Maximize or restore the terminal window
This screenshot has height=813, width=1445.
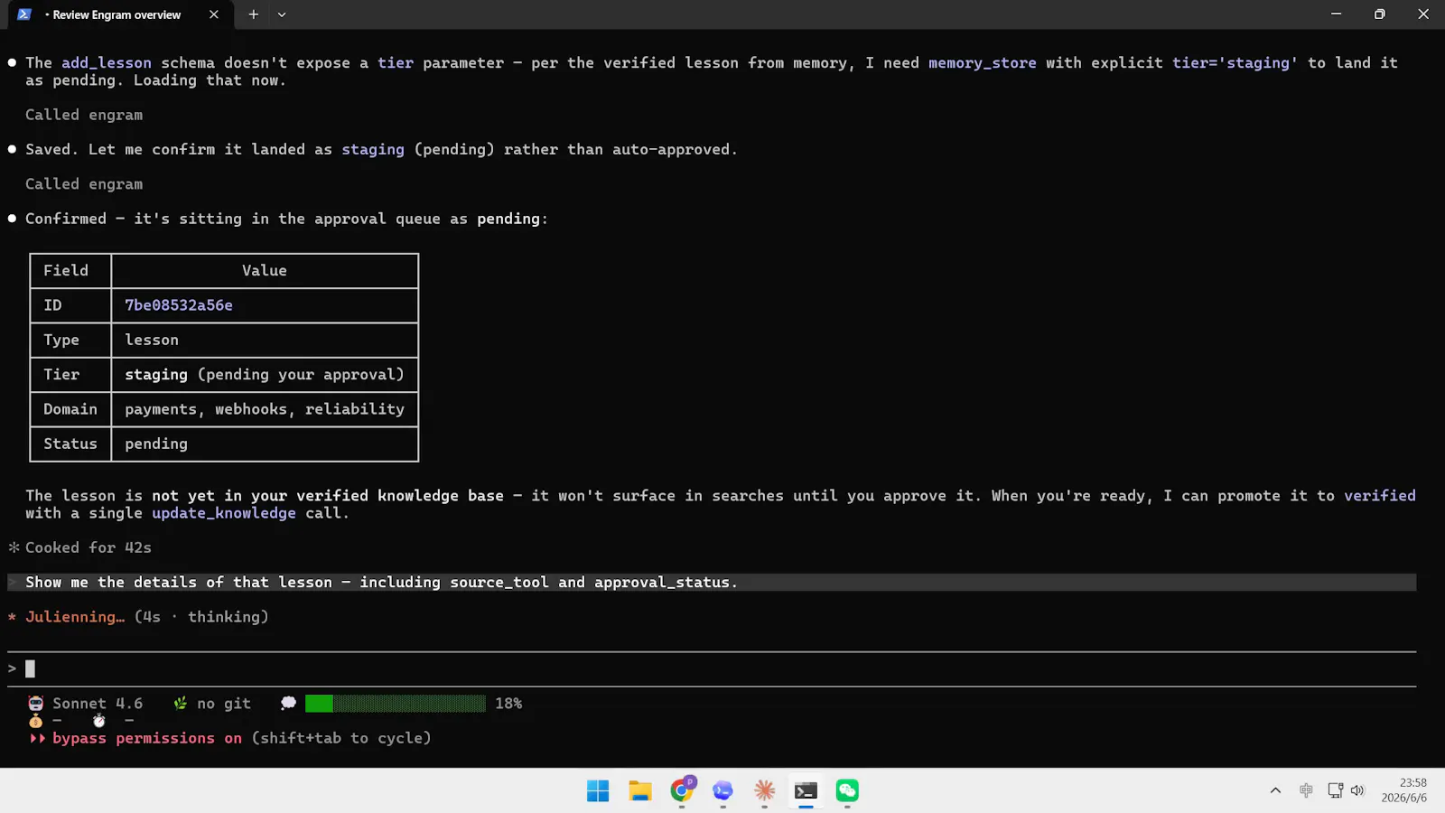coord(1379,14)
